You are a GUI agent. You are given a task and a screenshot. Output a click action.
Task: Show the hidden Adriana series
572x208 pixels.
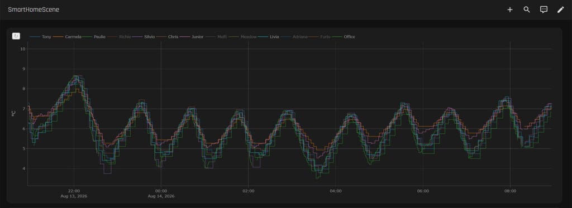(300, 37)
